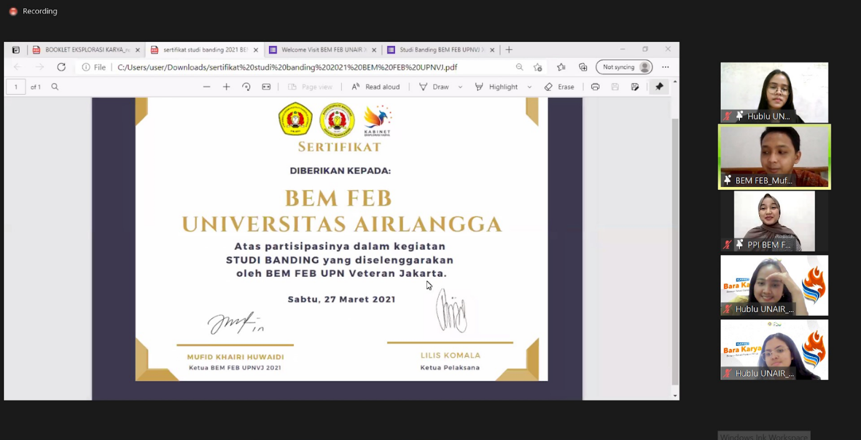Select the Erase tool
This screenshot has width=861, height=440.
[x=559, y=87]
